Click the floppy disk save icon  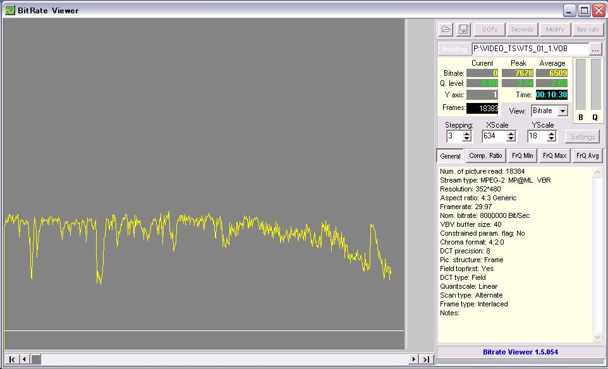(x=463, y=30)
